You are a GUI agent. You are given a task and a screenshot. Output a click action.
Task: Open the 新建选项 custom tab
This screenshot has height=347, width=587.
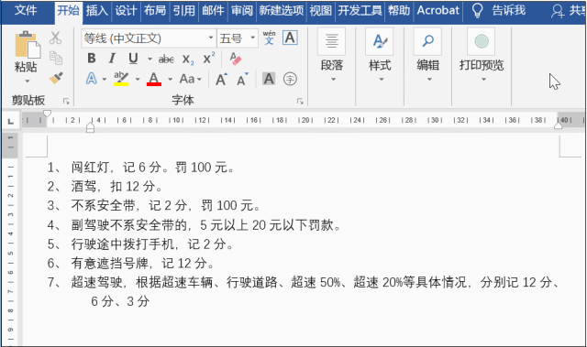click(x=282, y=10)
